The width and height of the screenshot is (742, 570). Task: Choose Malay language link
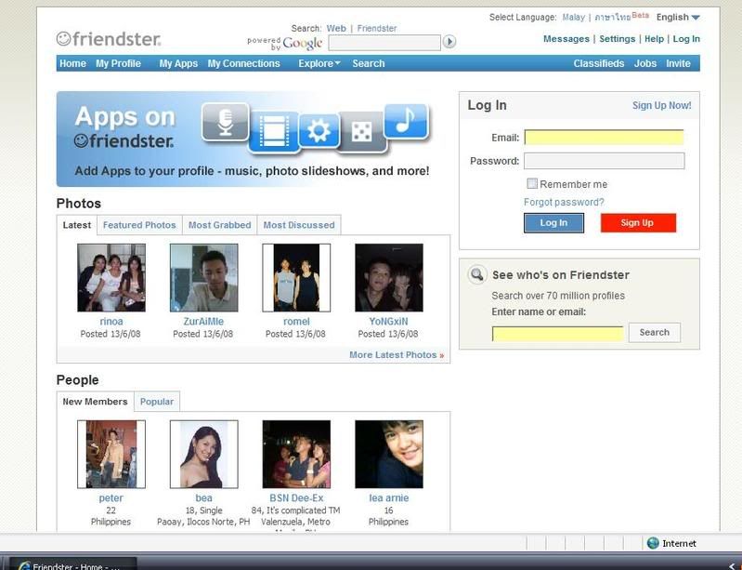(x=574, y=17)
